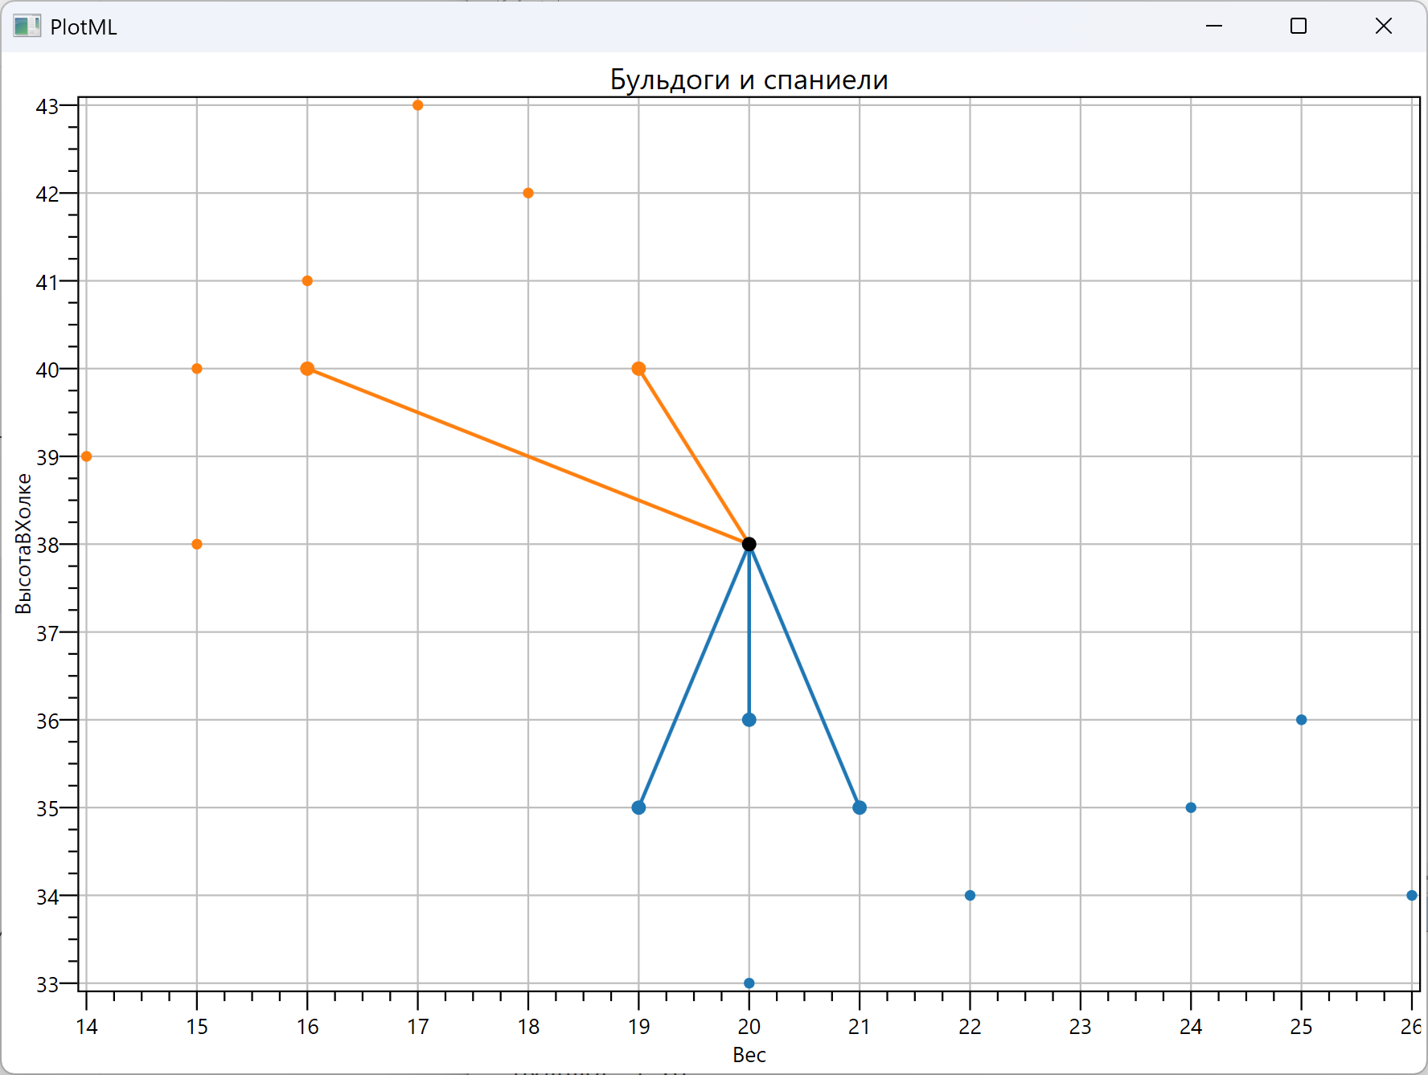1428x1075 pixels.
Task: Click the chart title 'Бульдоги и спаниели'
Action: pyautogui.click(x=749, y=80)
